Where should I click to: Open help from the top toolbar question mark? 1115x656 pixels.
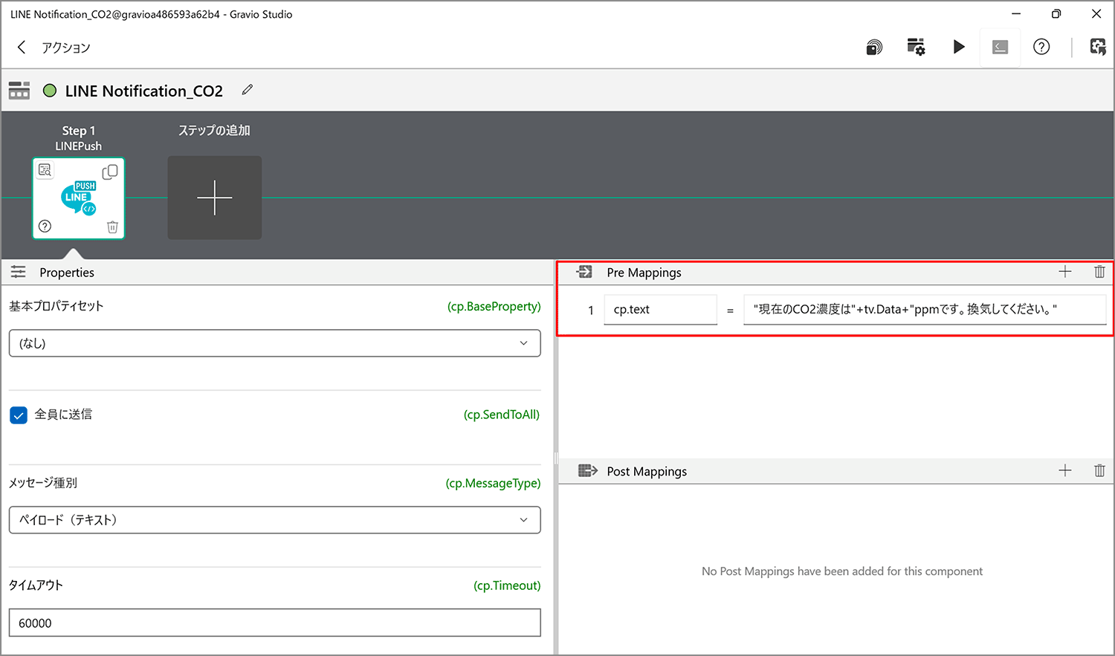(1041, 47)
